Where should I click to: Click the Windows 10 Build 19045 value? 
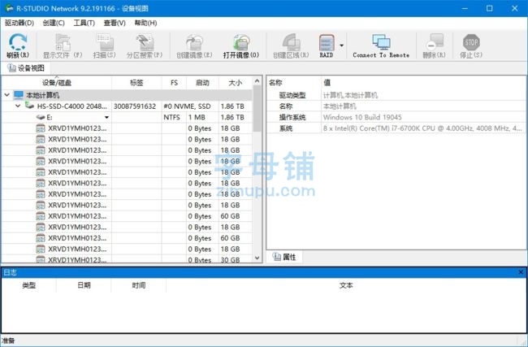pyautogui.click(x=362, y=117)
